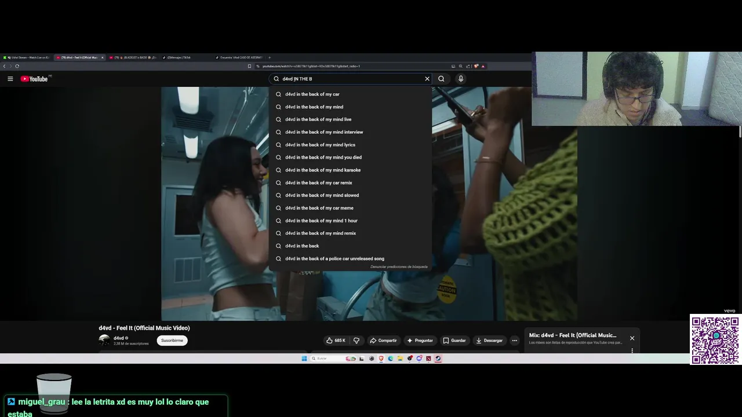Open the d4vd channel avatar
Image resolution: width=742 pixels, height=417 pixels.
point(104,341)
